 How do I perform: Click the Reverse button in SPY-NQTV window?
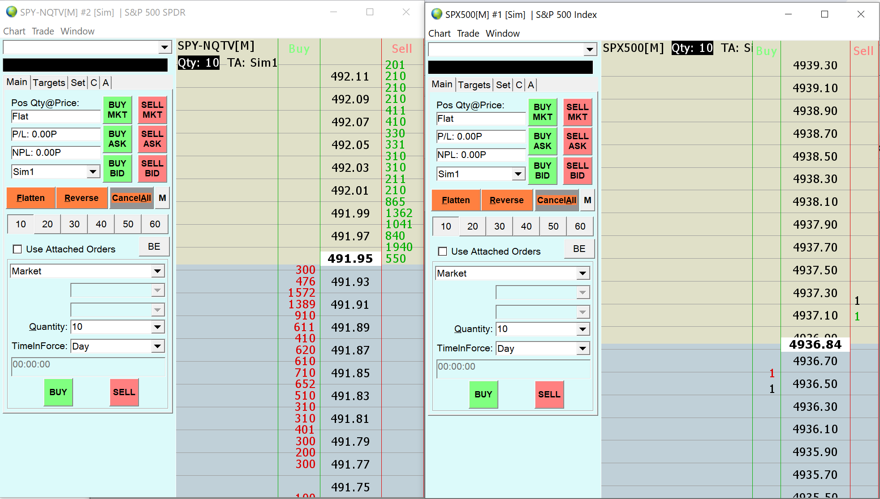point(81,198)
